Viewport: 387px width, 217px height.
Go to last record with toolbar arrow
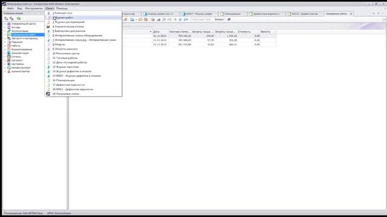(186, 19)
